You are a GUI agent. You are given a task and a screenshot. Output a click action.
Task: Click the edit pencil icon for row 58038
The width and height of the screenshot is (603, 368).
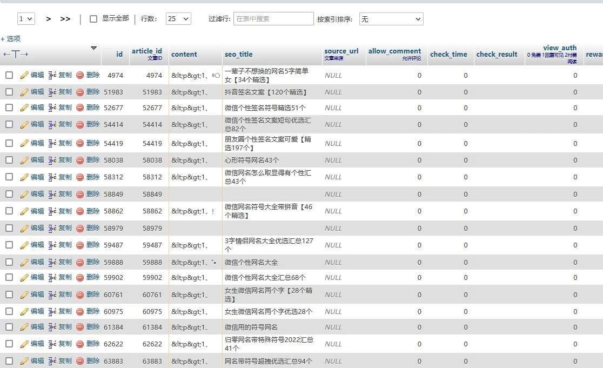tap(24, 160)
